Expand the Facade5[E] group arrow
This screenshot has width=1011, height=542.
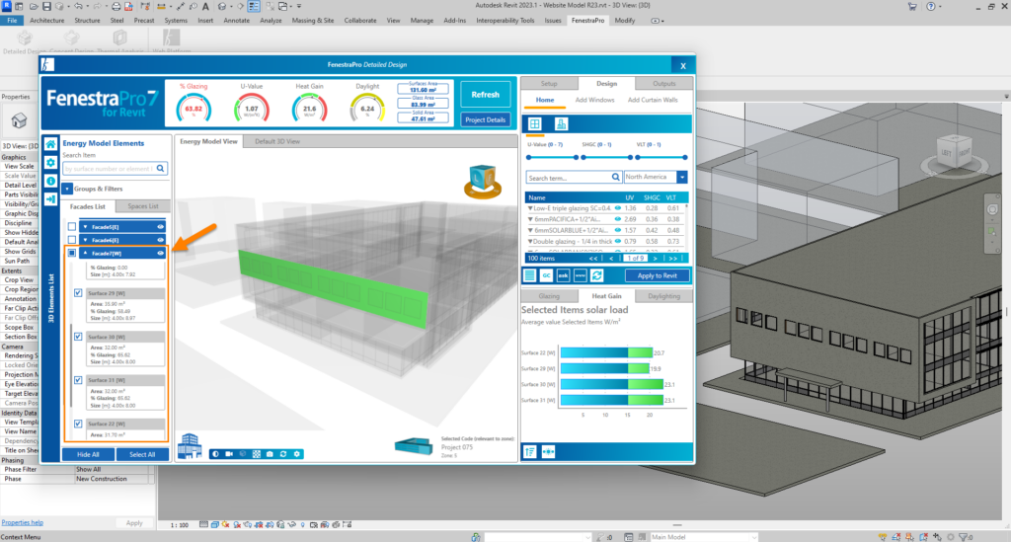(85, 227)
